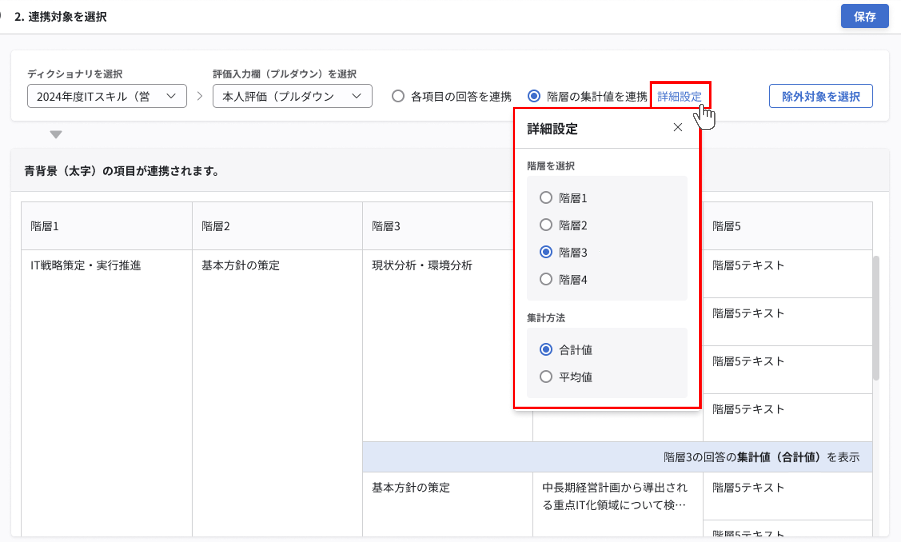Click the 除外対象を選択 button
901x542 pixels.
click(820, 96)
